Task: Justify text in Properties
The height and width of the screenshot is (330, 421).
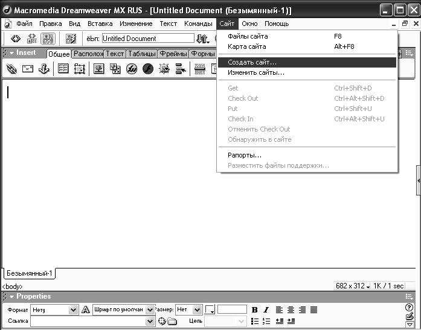Action: pos(314,310)
